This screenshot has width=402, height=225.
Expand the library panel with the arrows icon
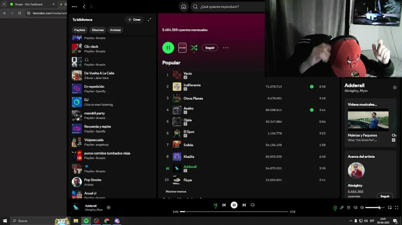point(149,20)
